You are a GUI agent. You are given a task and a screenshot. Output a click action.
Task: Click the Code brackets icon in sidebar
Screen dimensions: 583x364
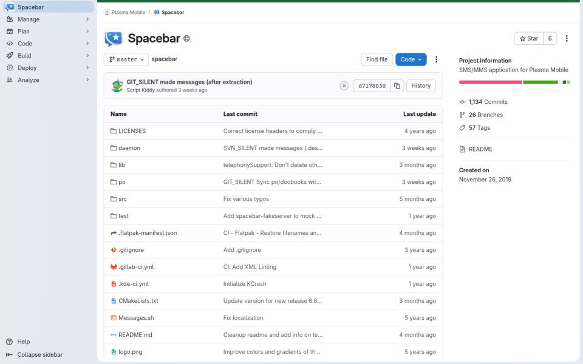[10, 44]
